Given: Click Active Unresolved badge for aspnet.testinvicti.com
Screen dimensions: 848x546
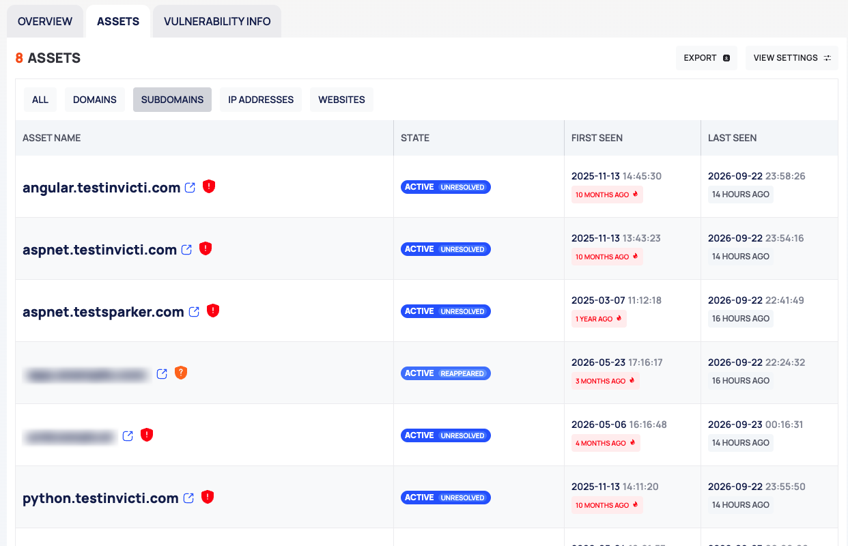Looking at the screenshot, I should (446, 249).
